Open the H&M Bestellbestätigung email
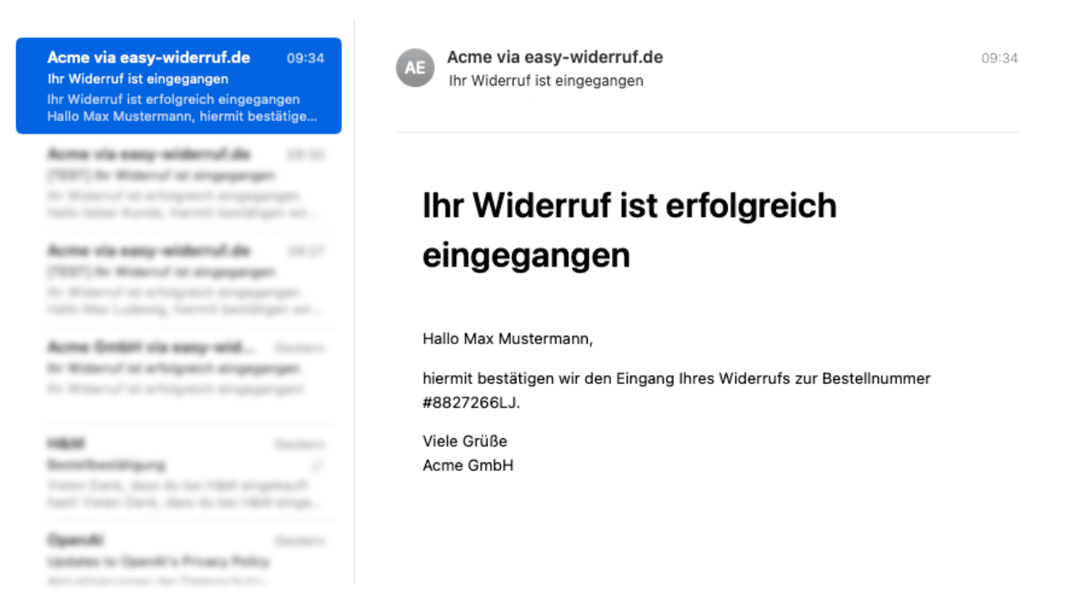This screenshot has height=600, width=1067. pos(178,474)
